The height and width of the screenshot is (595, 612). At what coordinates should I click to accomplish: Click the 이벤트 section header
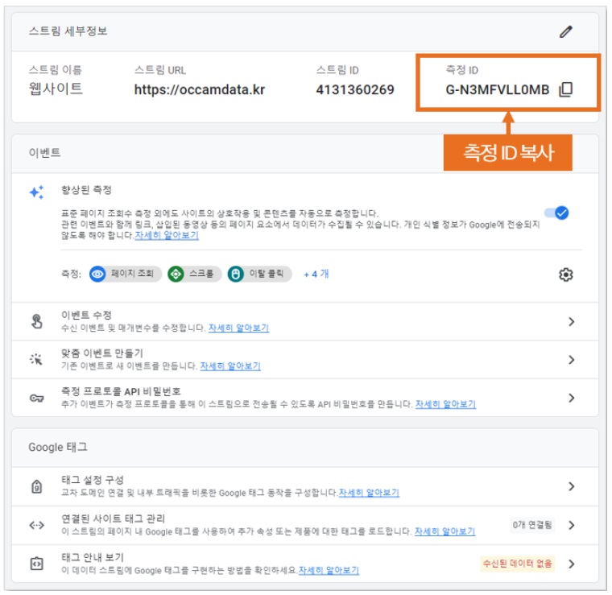tap(44, 152)
